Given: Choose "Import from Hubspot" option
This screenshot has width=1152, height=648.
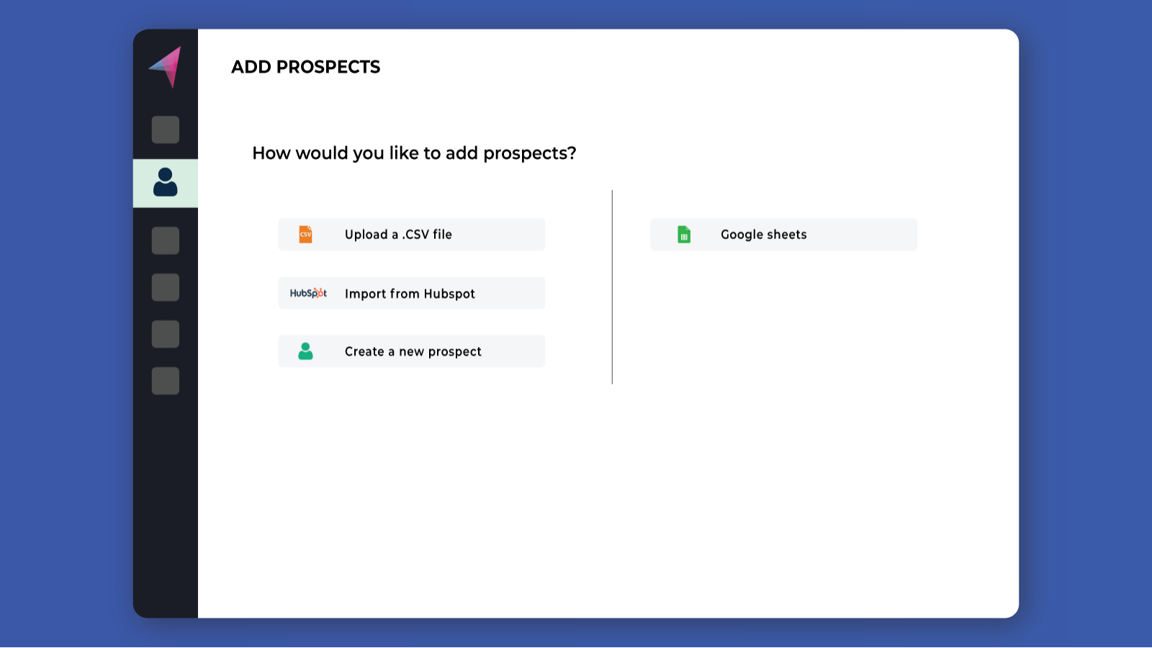Looking at the screenshot, I should pos(410,294).
